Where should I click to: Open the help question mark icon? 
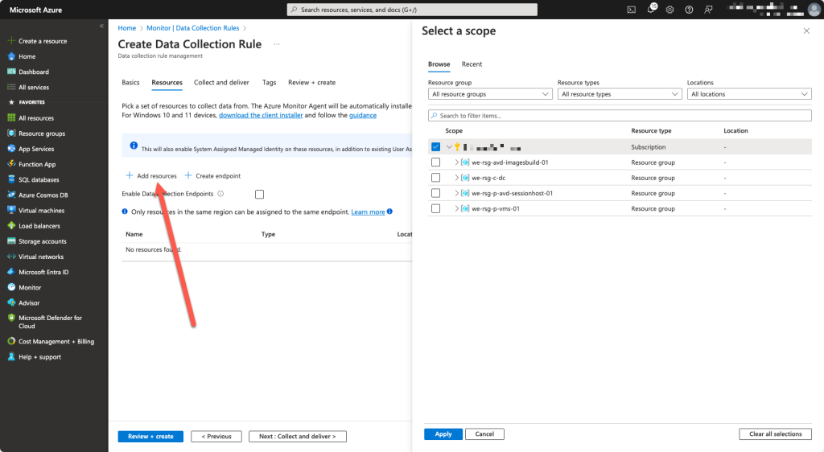(x=689, y=10)
